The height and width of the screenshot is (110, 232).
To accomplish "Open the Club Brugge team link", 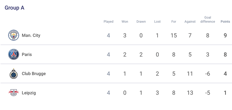I will (x=34, y=74).
